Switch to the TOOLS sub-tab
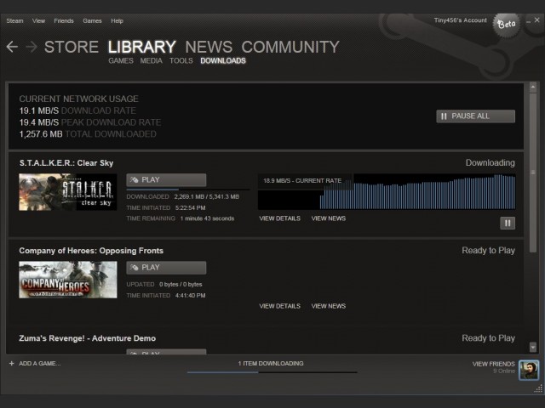This screenshot has width=545, height=408. (x=181, y=60)
